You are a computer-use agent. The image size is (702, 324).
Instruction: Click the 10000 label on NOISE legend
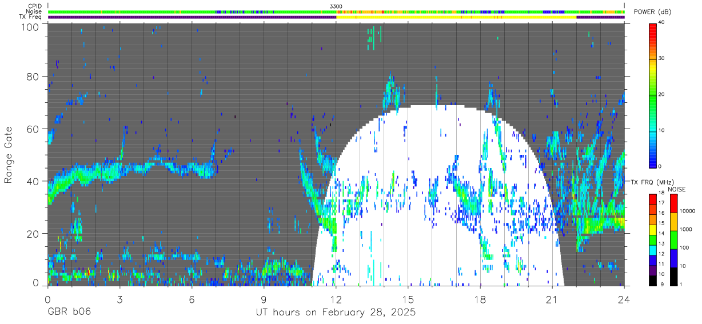[x=688, y=212]
